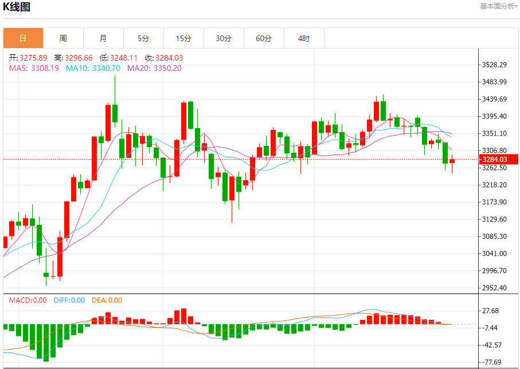Image resolution: width=520 pixels, height=369 pixels.
Task: Click the MACD indicator label
Action: point(28,300)
